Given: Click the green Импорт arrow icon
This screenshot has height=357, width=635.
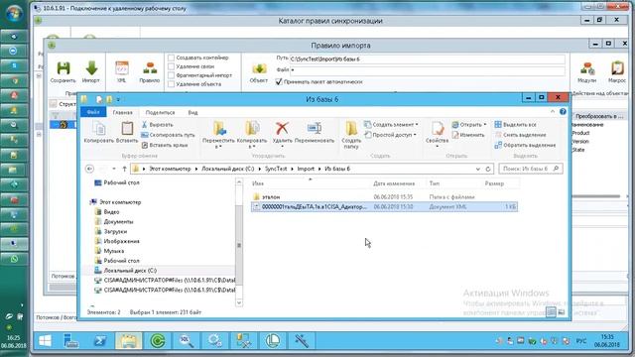Looking at the screenshot, I should pos(91,68).
